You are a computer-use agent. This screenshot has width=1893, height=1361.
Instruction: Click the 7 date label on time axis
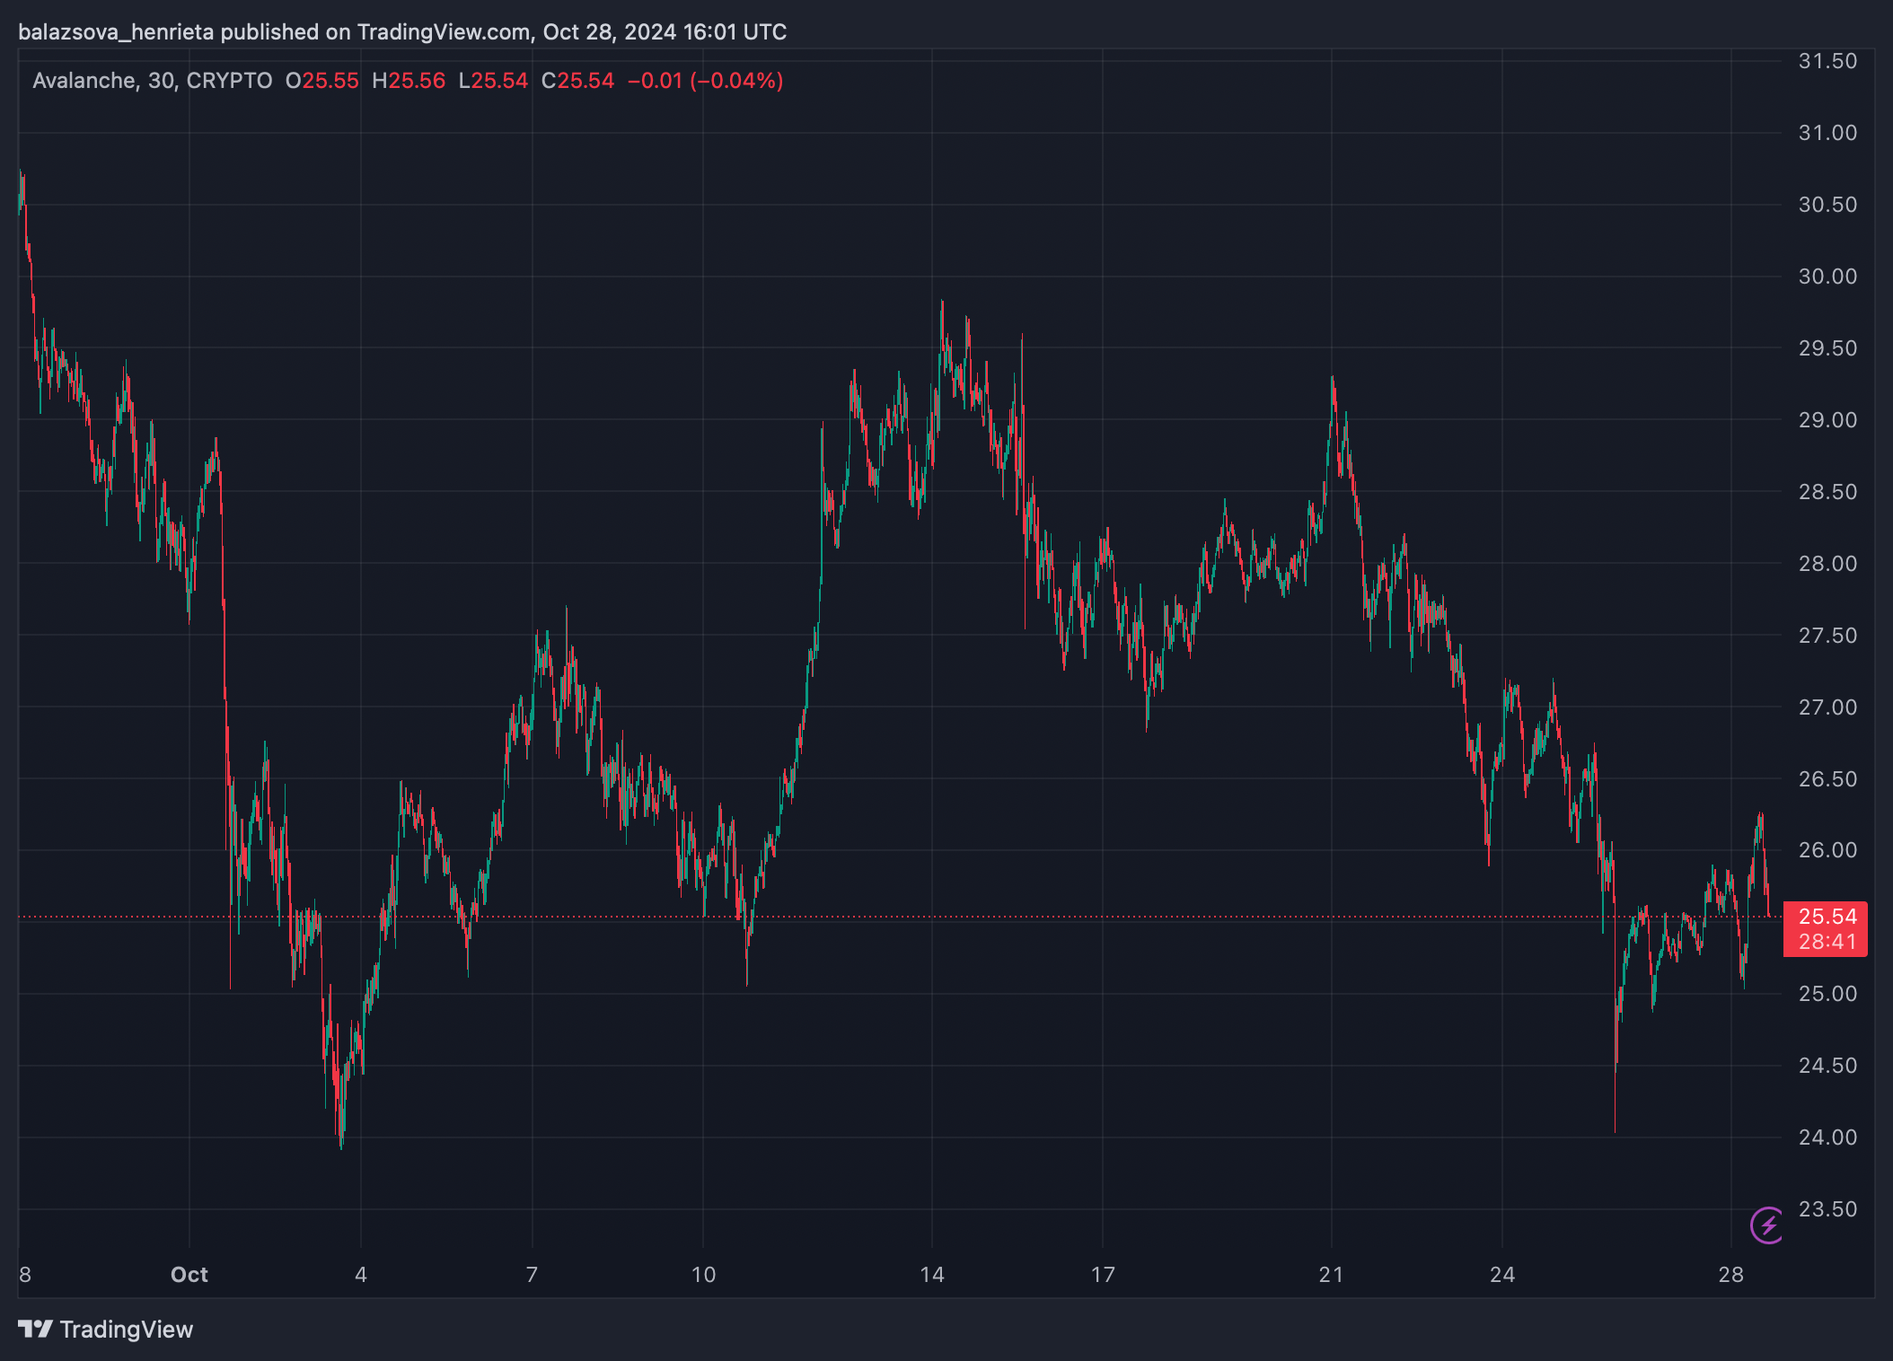532,1275
